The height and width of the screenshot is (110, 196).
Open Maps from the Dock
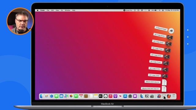(66, 96)
